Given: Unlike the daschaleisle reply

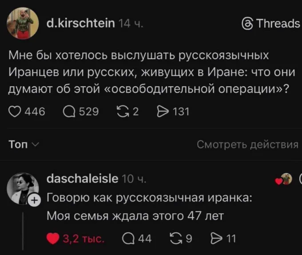Looking at the screenshot, I should click(53, 239).
